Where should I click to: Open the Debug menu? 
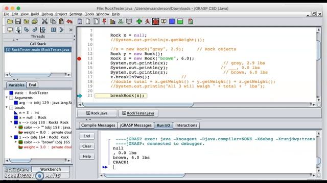(x=47, y=14)
